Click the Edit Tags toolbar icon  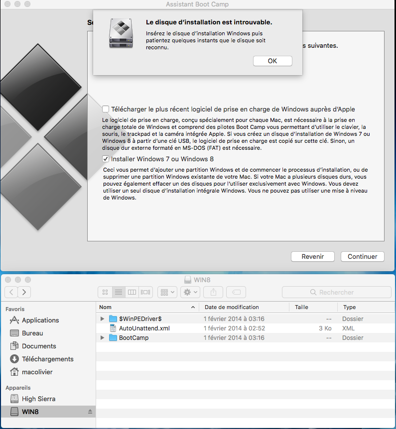[x=236, y=292]
